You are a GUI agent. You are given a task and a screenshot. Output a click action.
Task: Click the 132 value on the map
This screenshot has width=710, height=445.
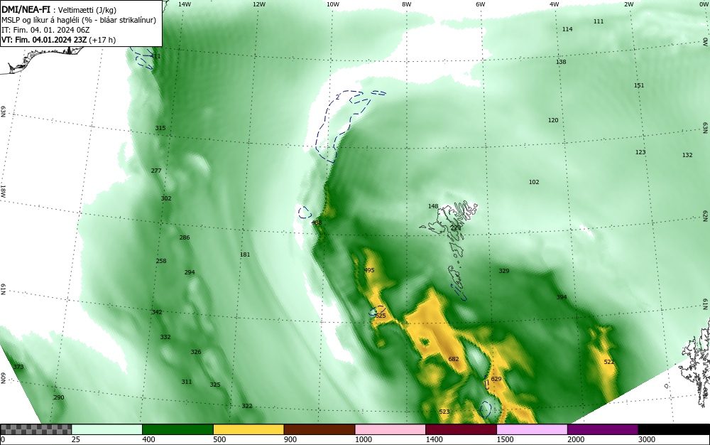tap(687, 155)
